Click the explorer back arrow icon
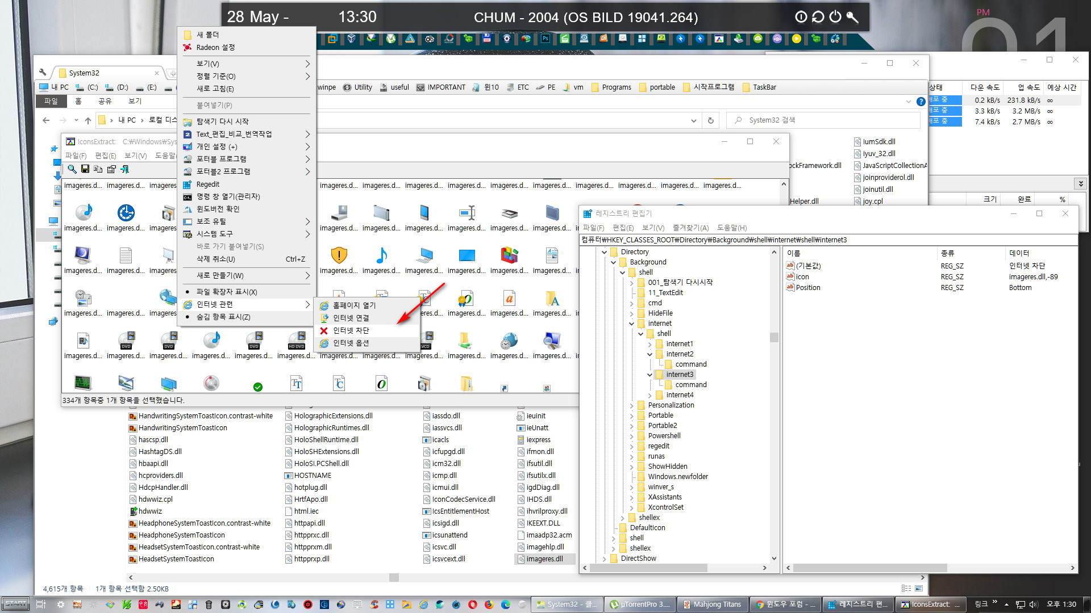 tap(46, 120)
